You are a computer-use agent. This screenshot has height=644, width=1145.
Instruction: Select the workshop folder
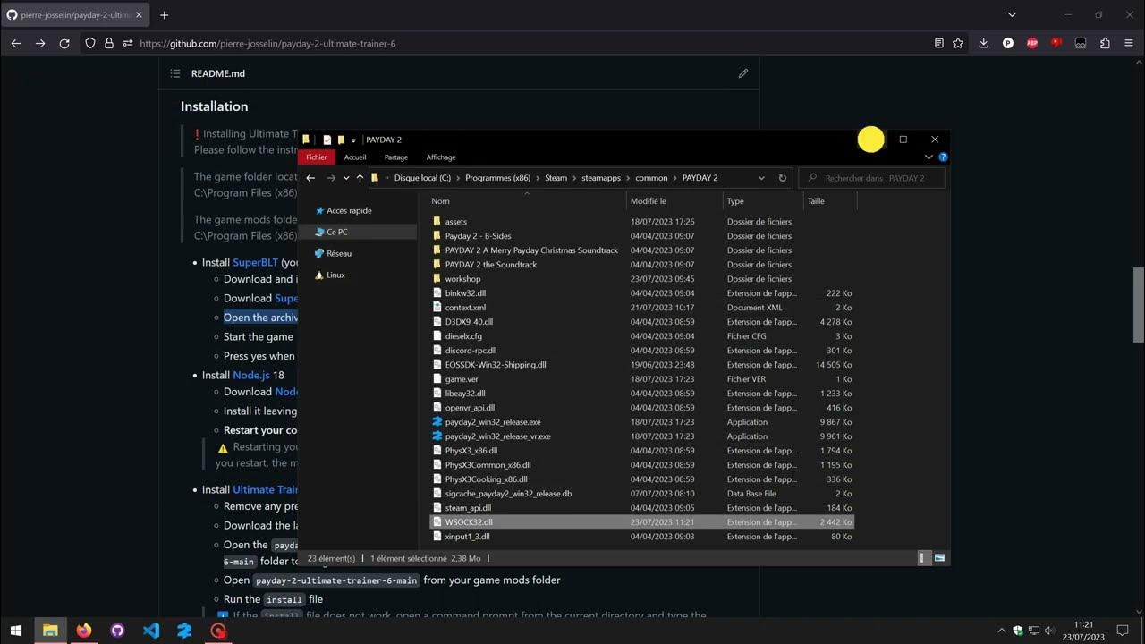(x=462, y=279)
